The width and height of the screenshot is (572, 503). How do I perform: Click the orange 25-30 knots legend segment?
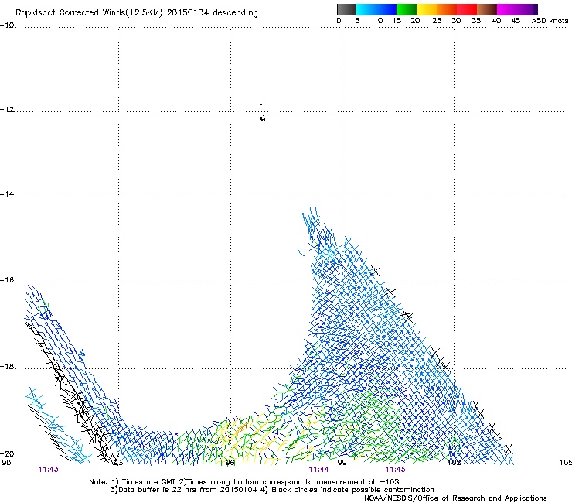pos(447,9)
